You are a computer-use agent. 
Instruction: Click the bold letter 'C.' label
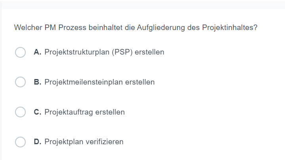38,112
